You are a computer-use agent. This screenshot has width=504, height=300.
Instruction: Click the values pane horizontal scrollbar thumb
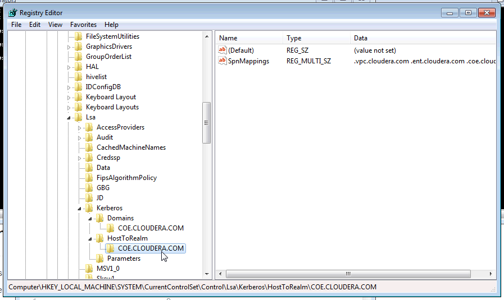pos(348,274)
